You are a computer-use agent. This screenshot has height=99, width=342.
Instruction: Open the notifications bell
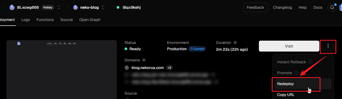click(332, 7)
